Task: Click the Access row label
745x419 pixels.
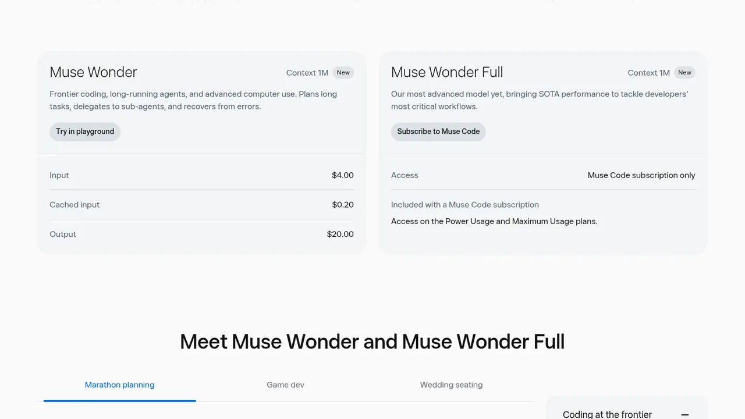Action: (405, 175)
